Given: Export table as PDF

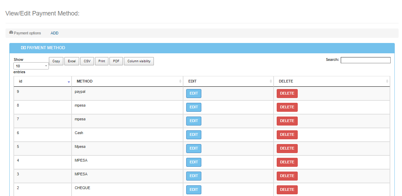Looking at the screenshot, I should point(116,61).
